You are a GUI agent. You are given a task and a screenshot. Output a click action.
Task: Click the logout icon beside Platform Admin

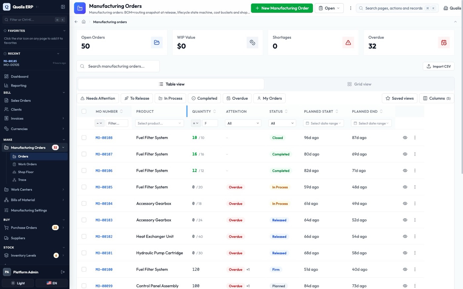point(63,272)
